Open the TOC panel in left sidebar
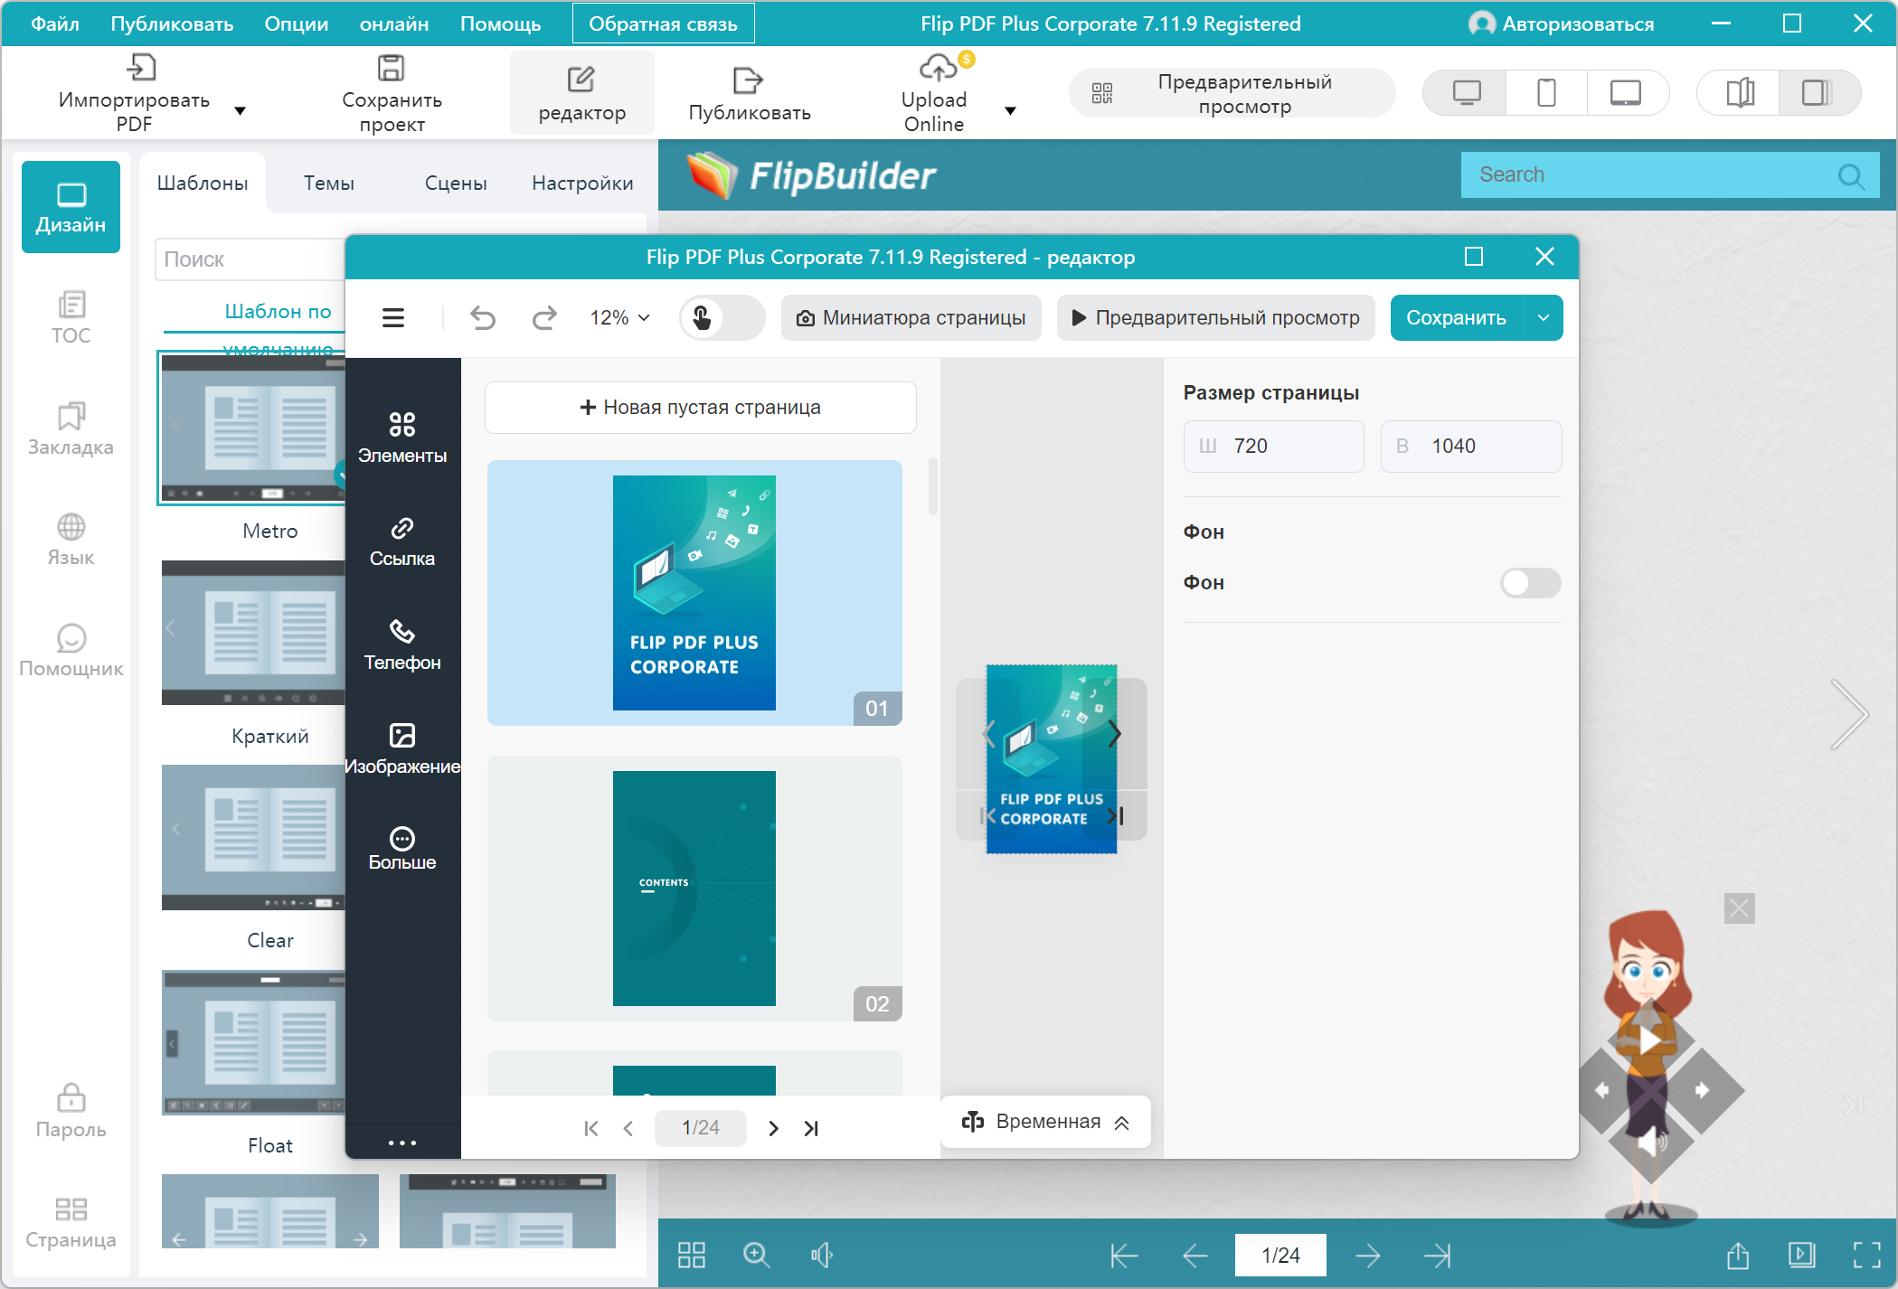 [x=71, y=317]
